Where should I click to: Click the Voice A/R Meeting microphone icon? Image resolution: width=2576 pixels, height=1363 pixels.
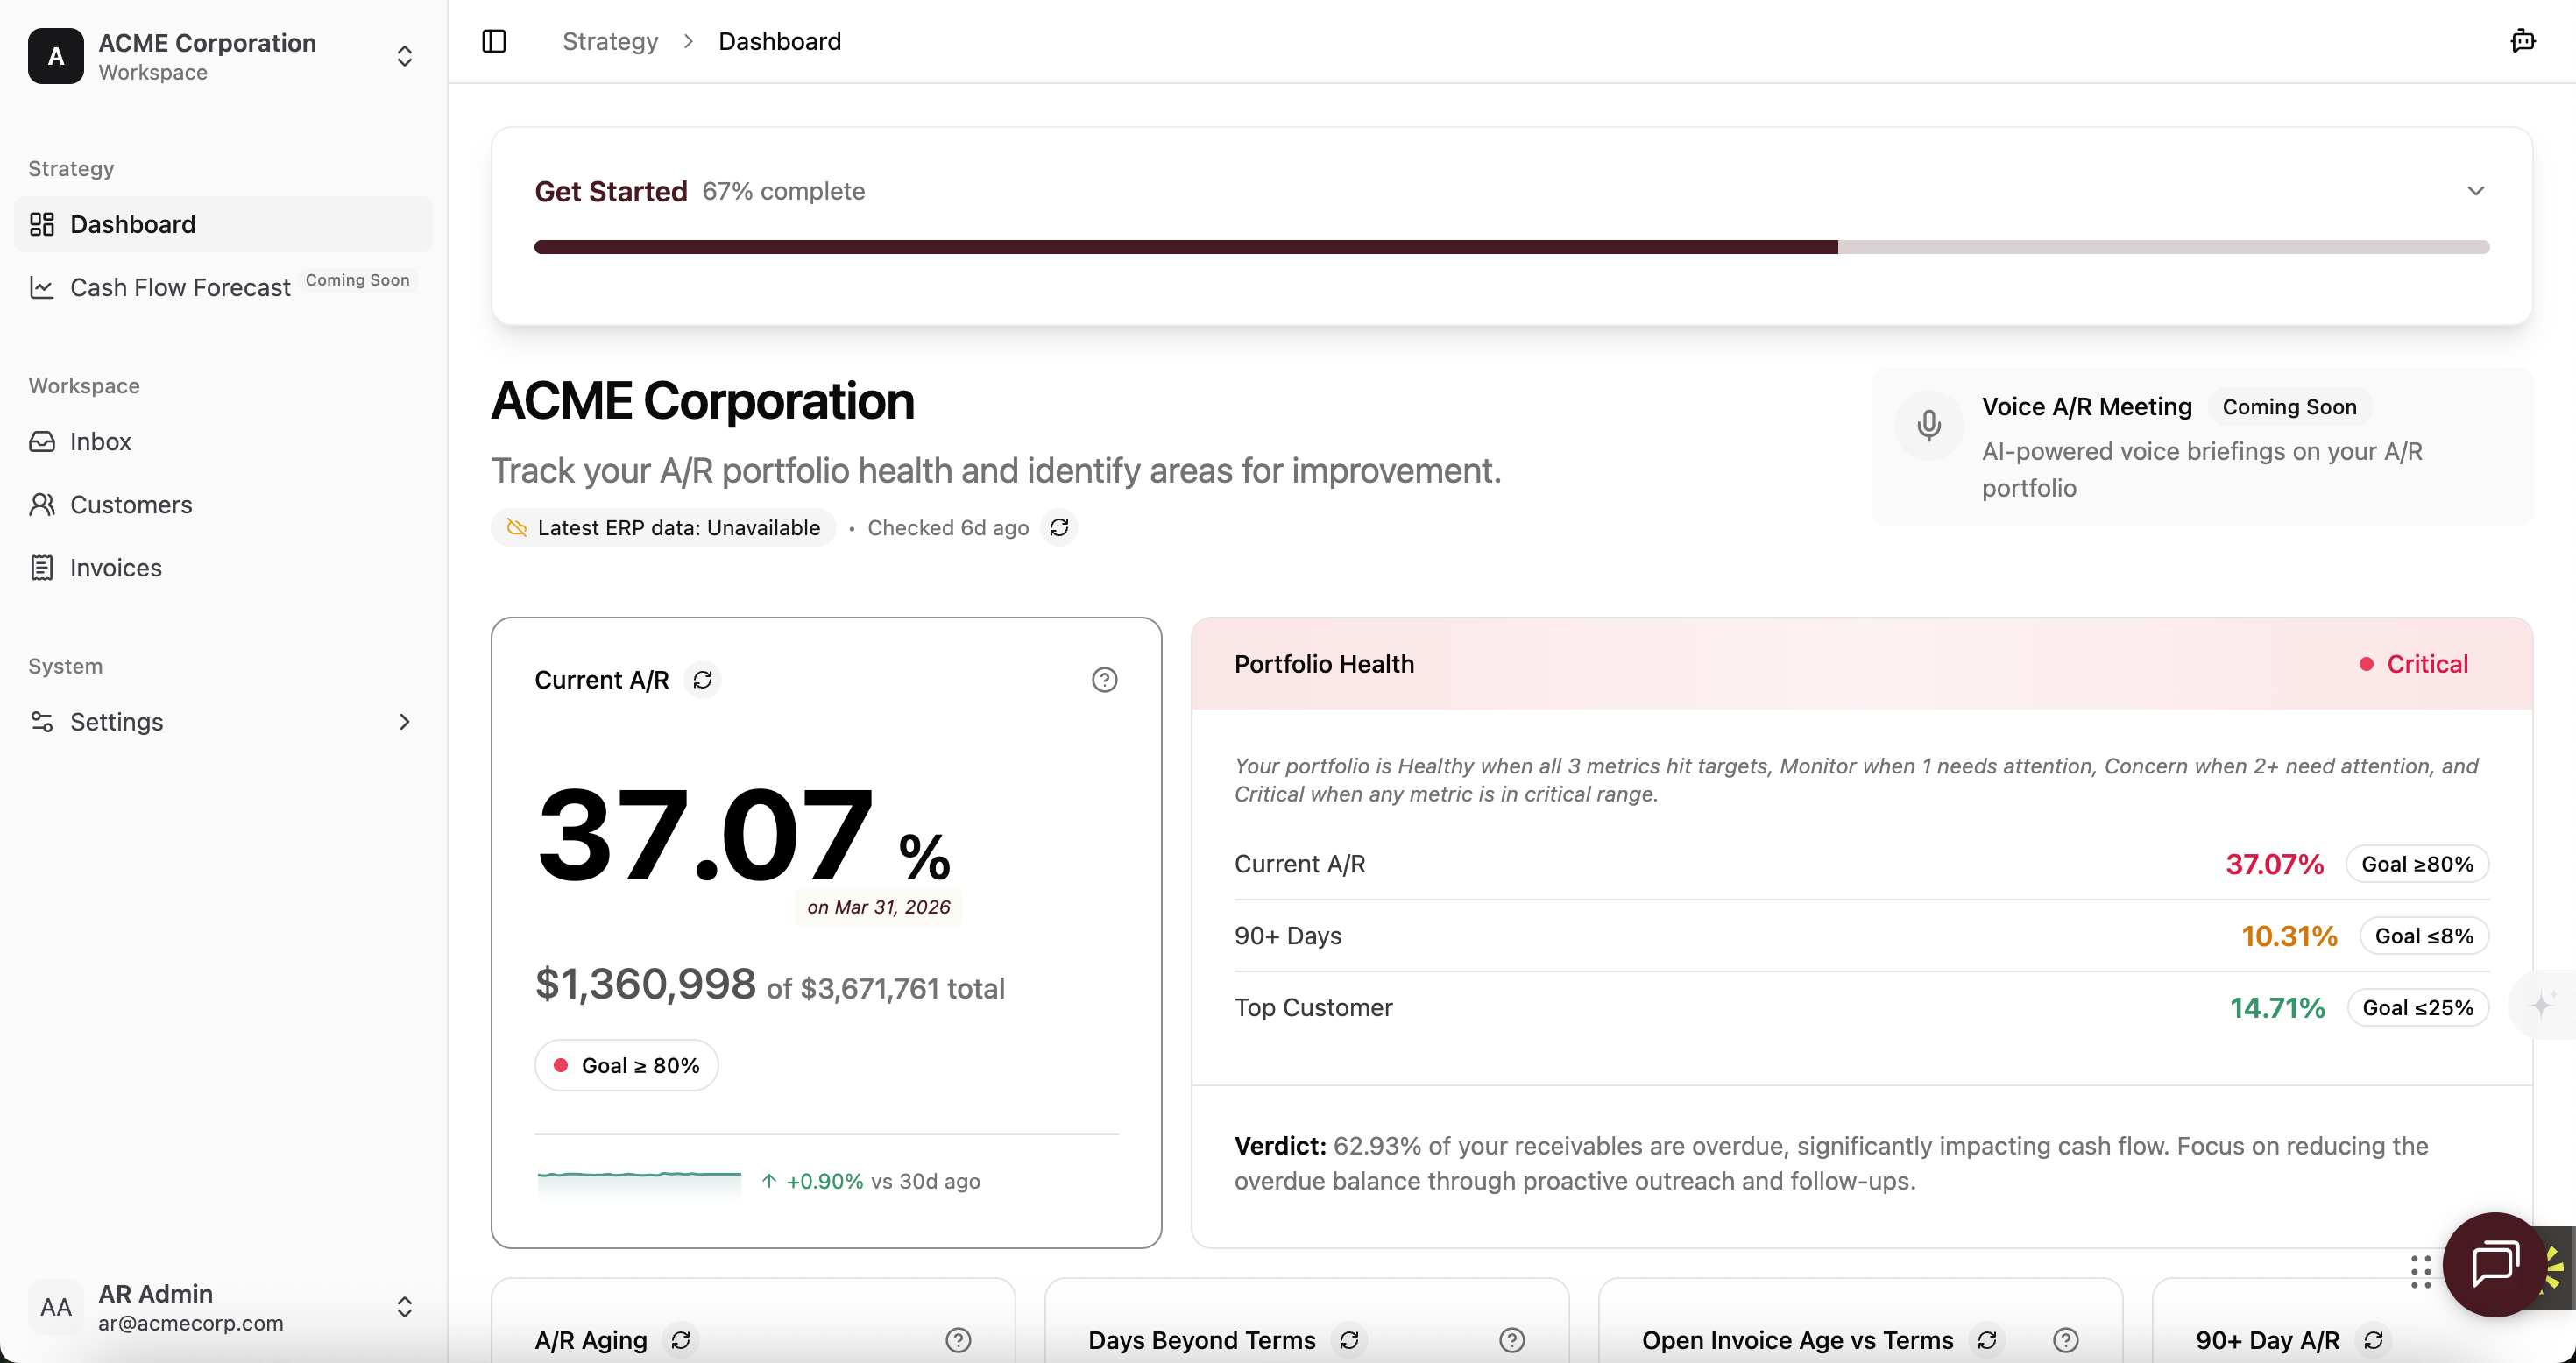coord(1929,426)
